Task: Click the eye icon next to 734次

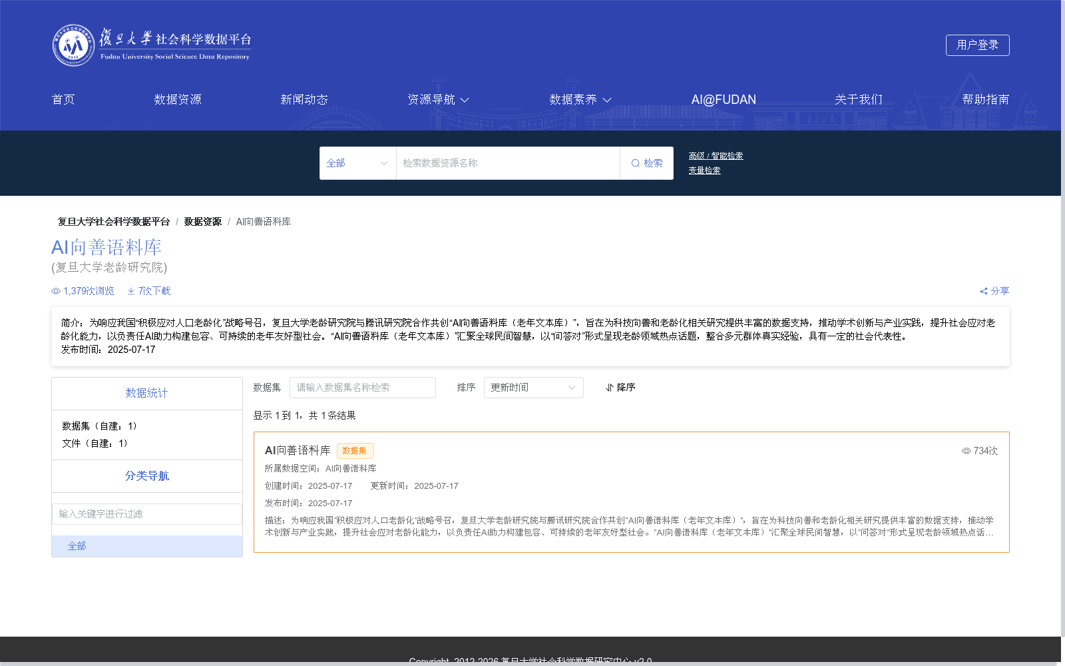Action: pos(966,451)
